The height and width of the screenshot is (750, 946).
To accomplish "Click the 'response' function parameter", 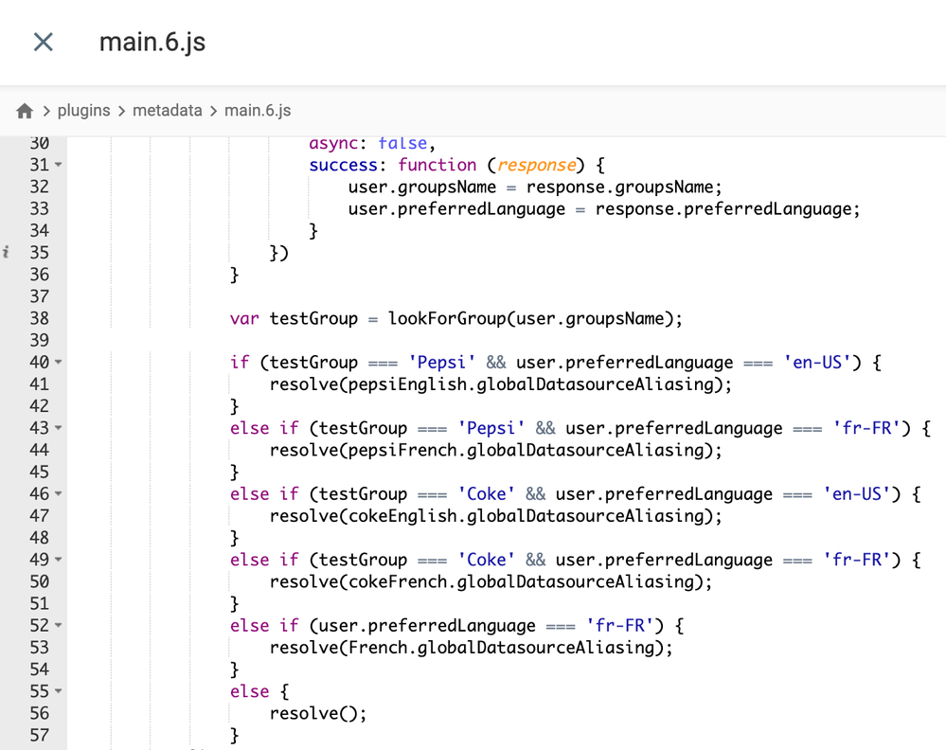I will [x=536, y=165].
